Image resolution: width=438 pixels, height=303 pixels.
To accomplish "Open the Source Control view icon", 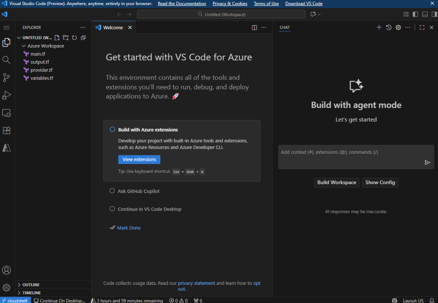I will 7,77.
